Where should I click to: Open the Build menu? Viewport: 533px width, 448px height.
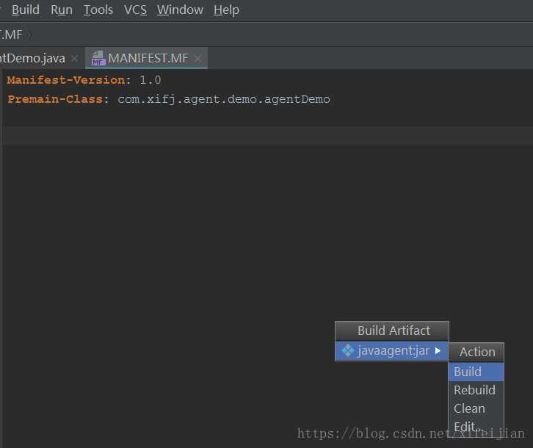point(26,10)
